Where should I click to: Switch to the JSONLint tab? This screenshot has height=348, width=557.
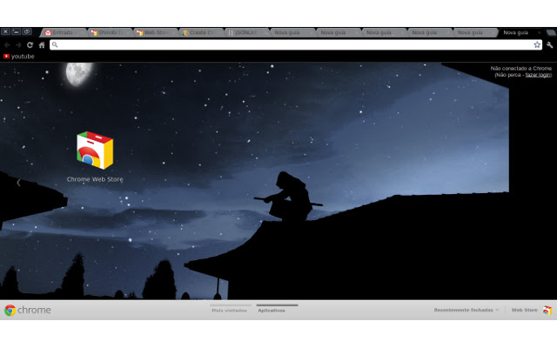tap(247, 32)
